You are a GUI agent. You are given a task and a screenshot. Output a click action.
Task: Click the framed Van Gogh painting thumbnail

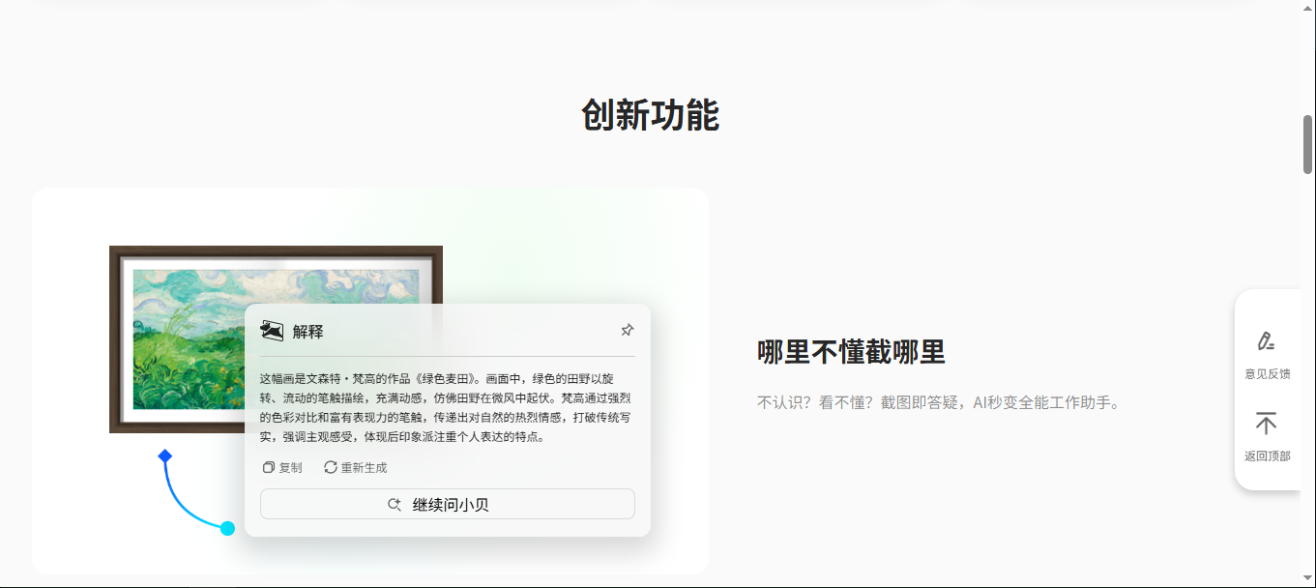click(x=184, y=338)
